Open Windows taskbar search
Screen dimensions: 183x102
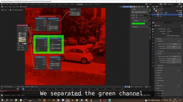7,100
